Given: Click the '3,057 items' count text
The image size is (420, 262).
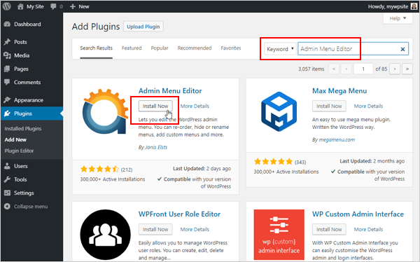Looking at the screenshot, I should pyautogui.click(x=311, y=69).
